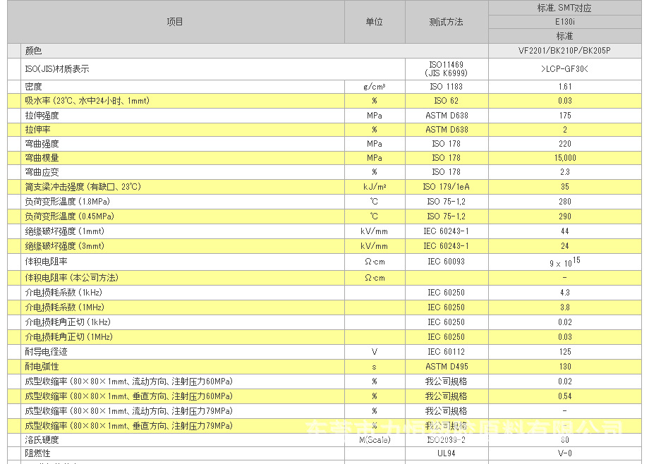Select the kV/mm unit cell for 绝缘破坏强度
Viewport: 649px width, 464px height.
click(373, 230)
